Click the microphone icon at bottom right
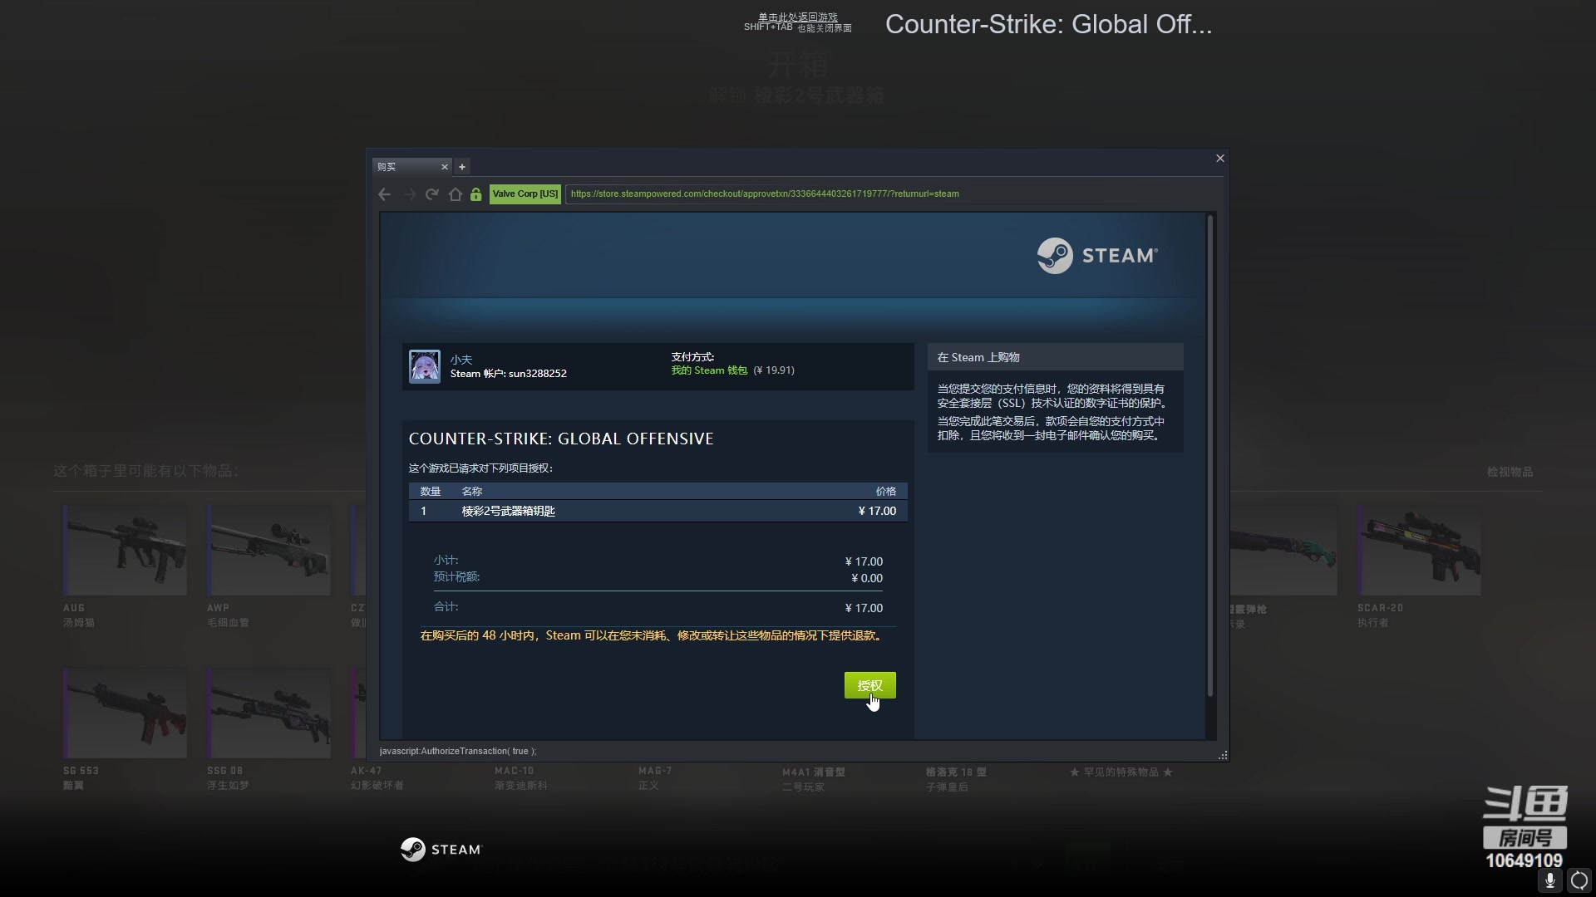 click(x=1549, y=880)
